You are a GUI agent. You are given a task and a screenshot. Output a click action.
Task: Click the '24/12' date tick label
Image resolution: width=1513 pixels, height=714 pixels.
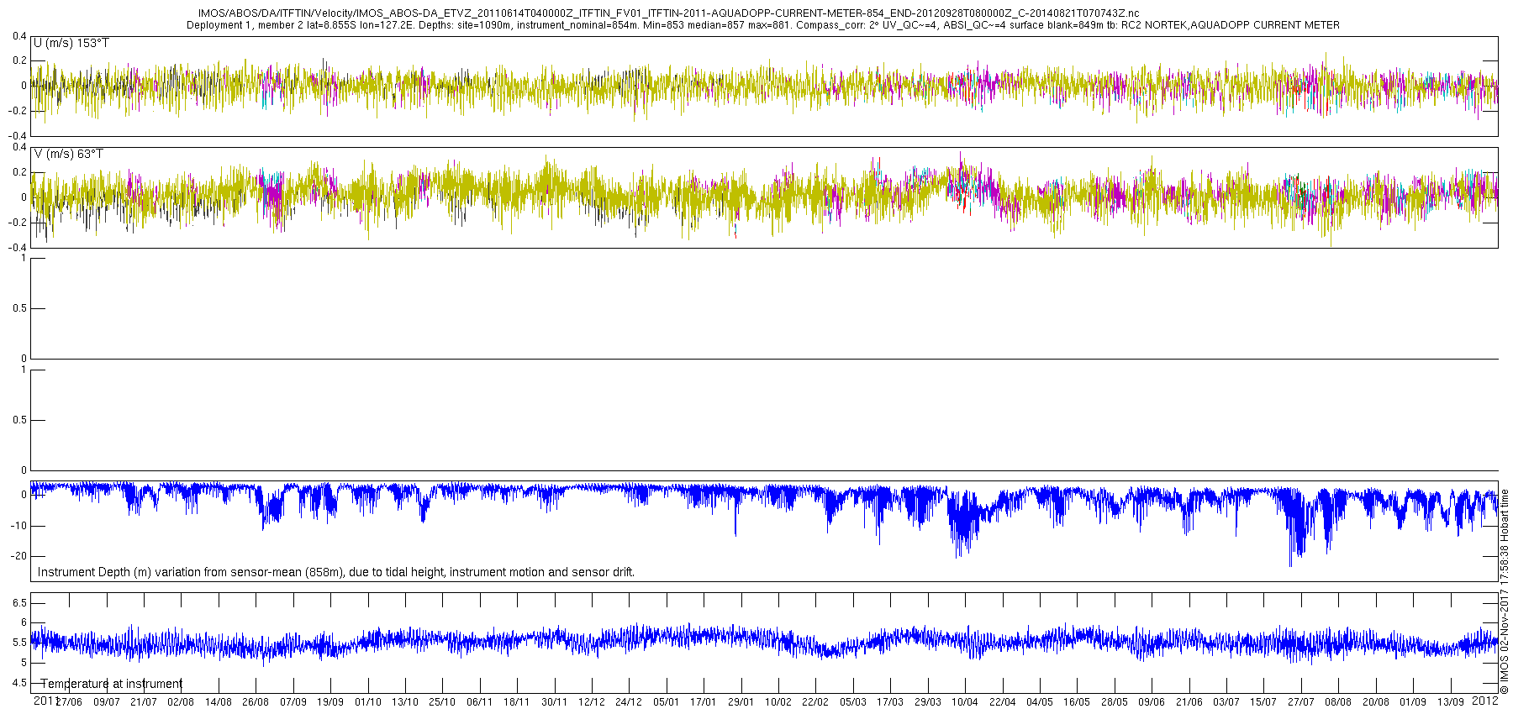click(629, 702)
